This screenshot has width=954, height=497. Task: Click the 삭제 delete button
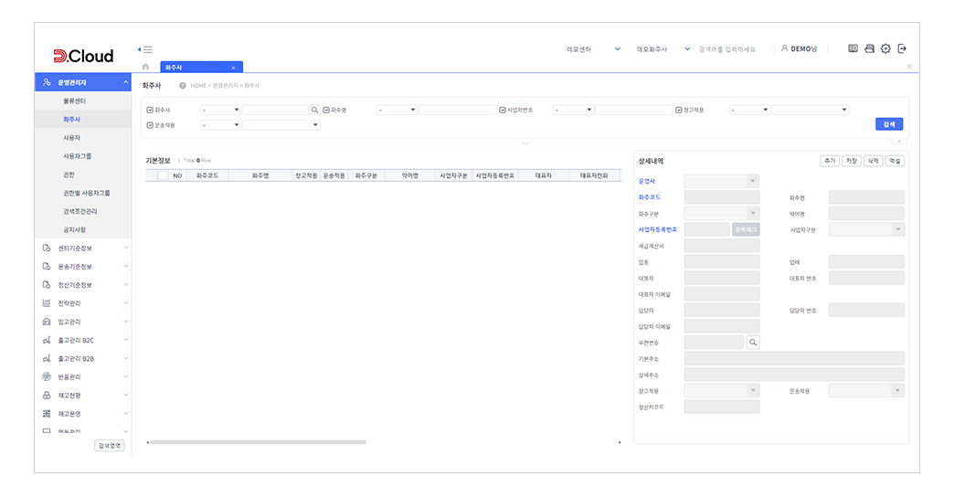coord(873,161)
